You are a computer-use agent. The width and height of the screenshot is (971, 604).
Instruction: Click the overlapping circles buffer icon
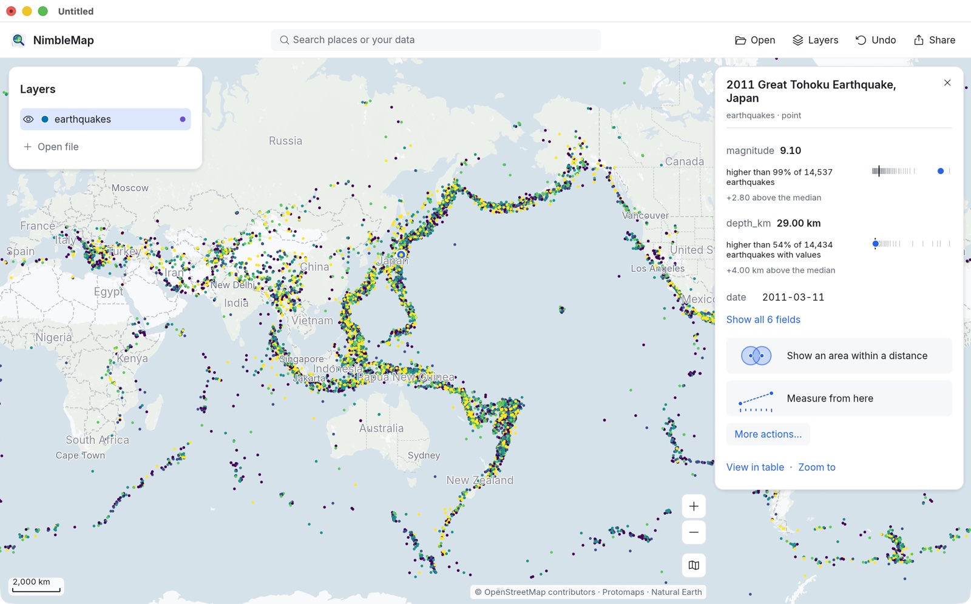point(756,356)
